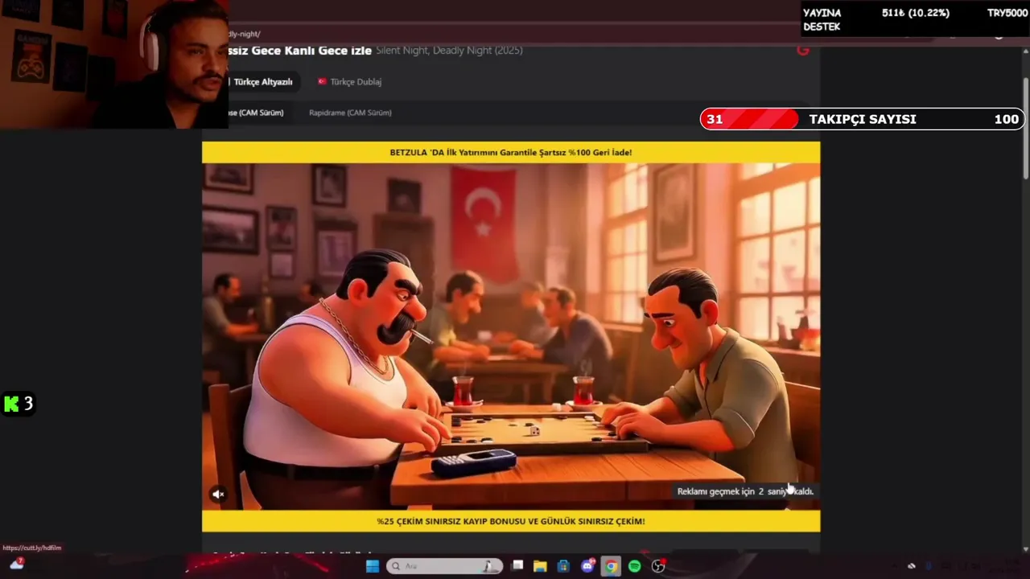Click the page vertical scrollbar
This screenshot has width=1030, height=579.
1025,129
